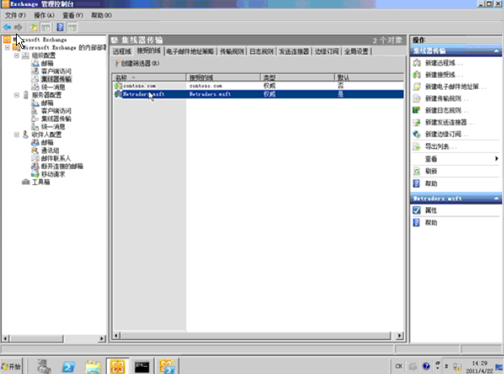This screenshot has width=504, height=374.
Task: Click the Back arrow toolbar icon
Action: click(7, 28)
